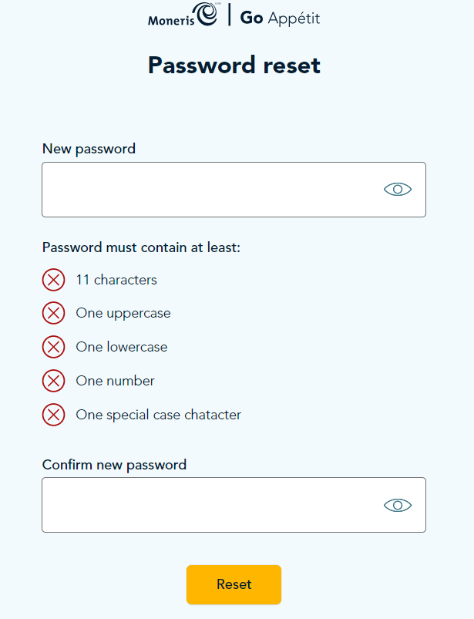The width and height of the screenshot is (474, 619).
Task: Click the 11 characters red X icon
Action: (x=54, y=280)
